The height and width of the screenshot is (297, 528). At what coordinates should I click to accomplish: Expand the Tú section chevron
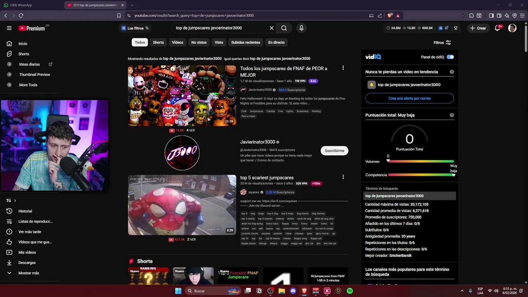[x=15, y=200]
